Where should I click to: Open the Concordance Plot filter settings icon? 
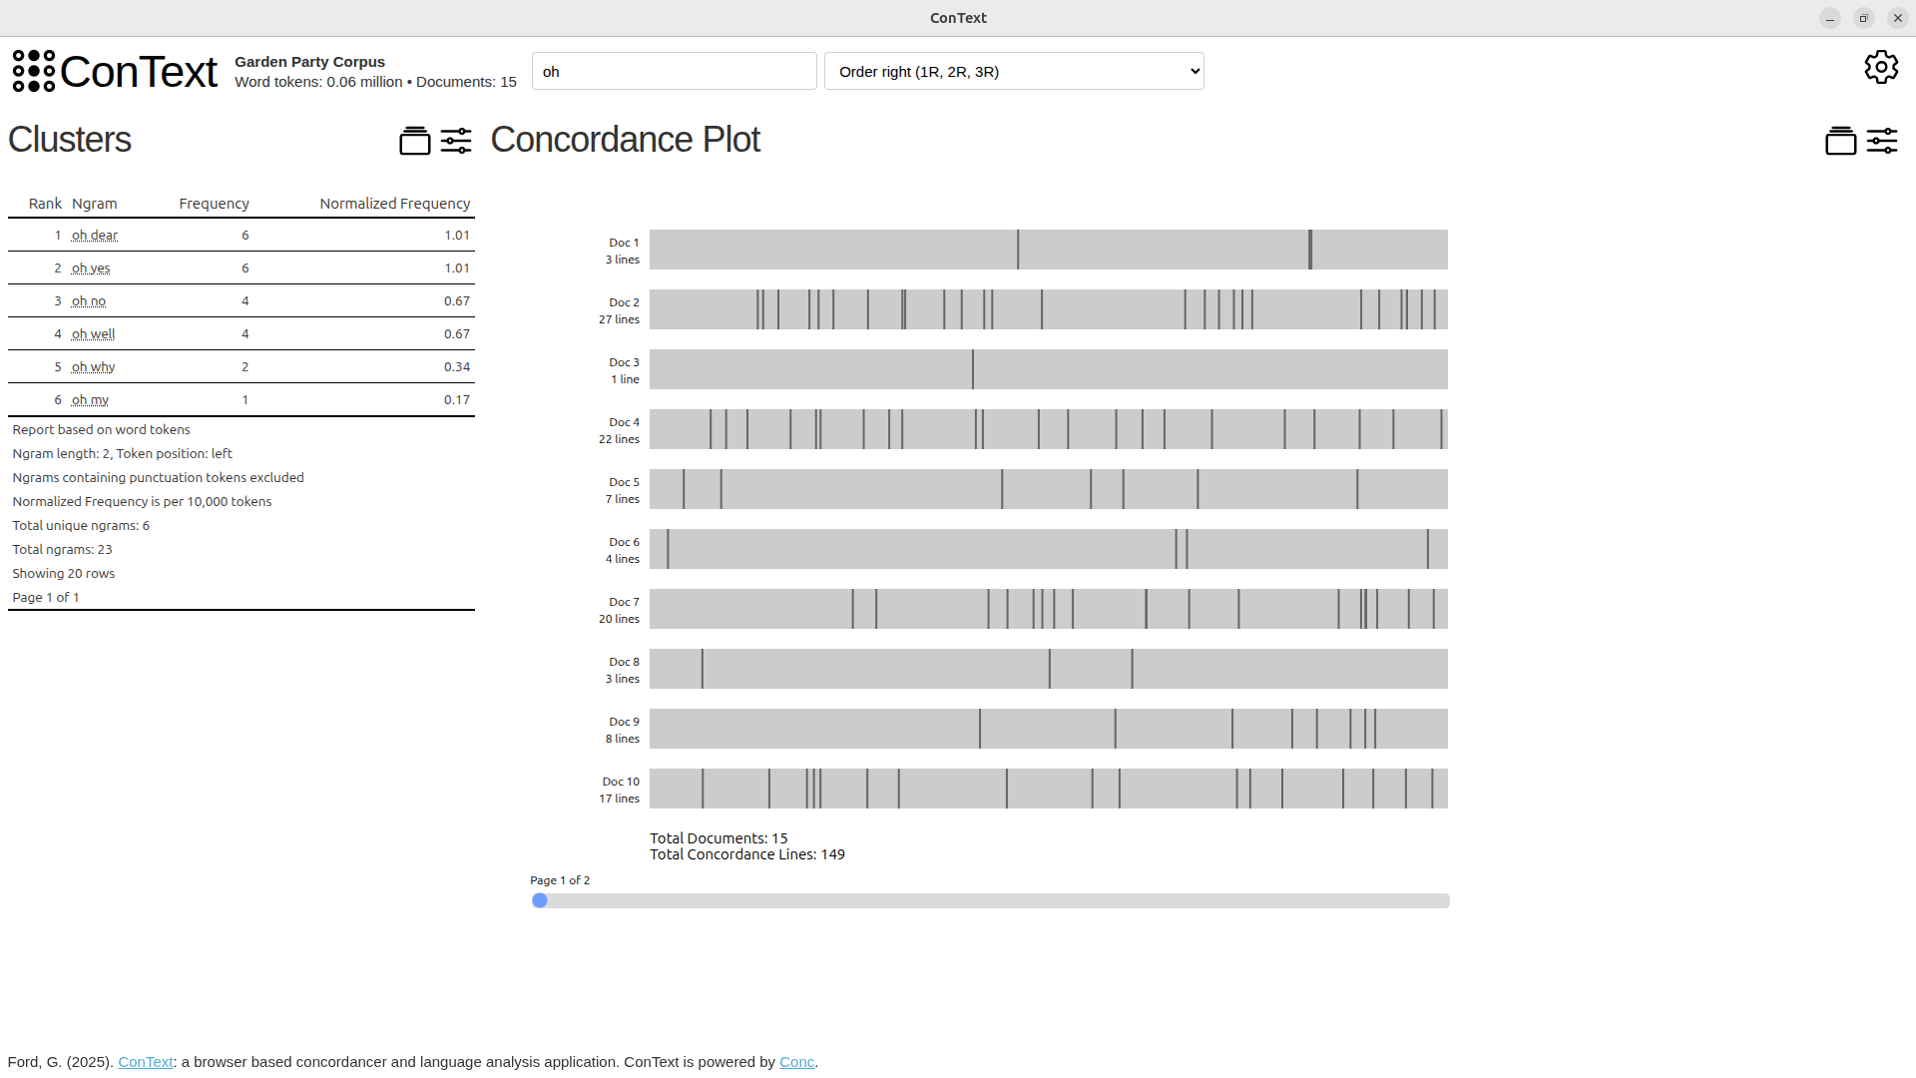1883,141
